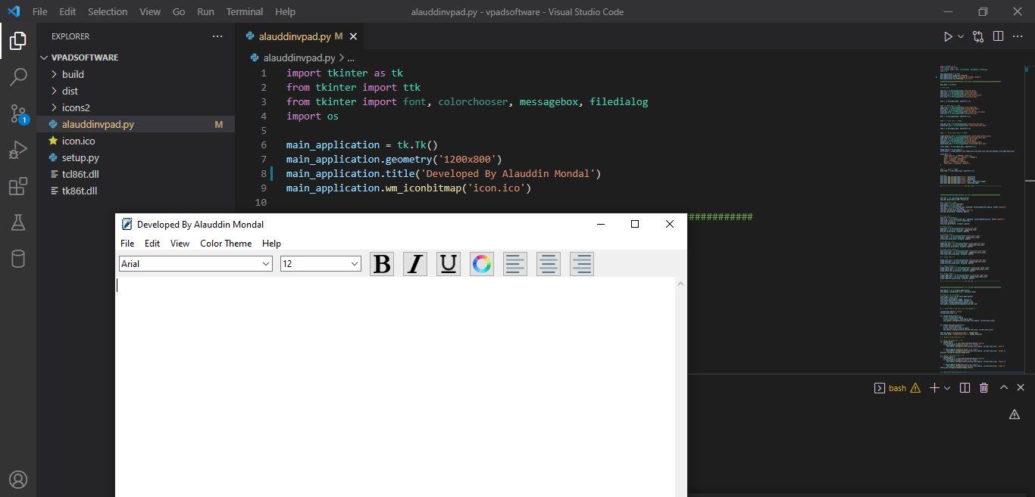The height and width of the screenshot is (497, 1035).
Task: Open the Color Theme menu
Action: [225, 244]
